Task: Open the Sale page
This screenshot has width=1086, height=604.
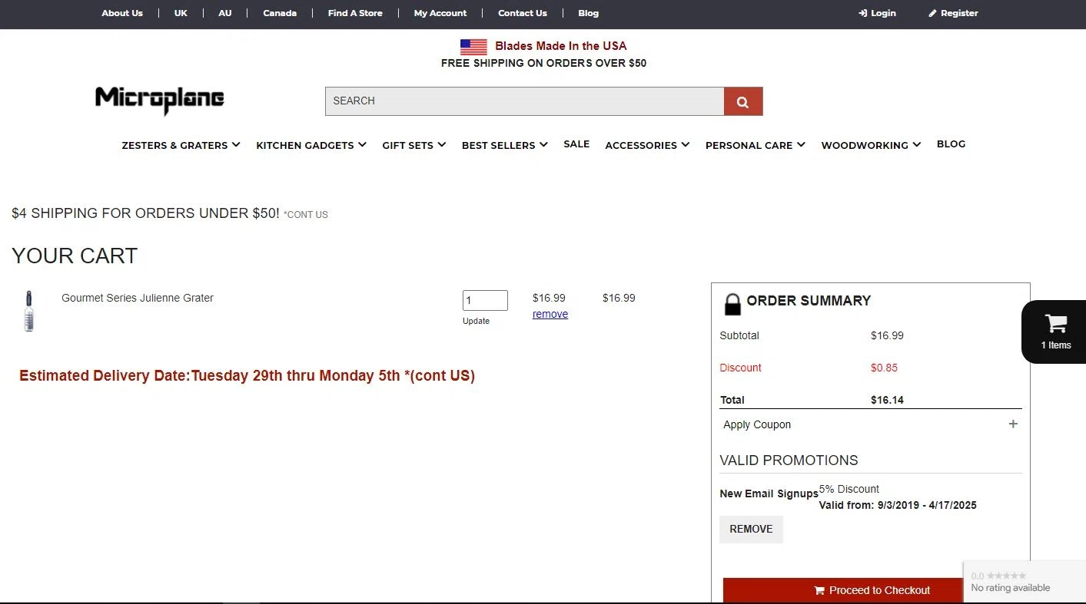Action: pyautogui.click(x=576, y=144)
